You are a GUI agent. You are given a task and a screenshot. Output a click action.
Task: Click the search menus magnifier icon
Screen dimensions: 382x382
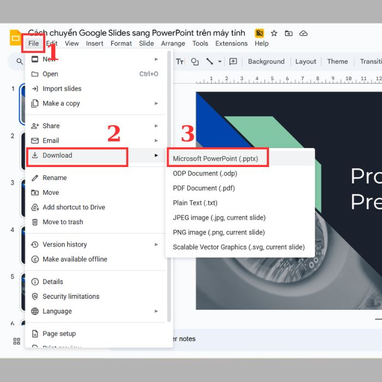tap(20, 61)
